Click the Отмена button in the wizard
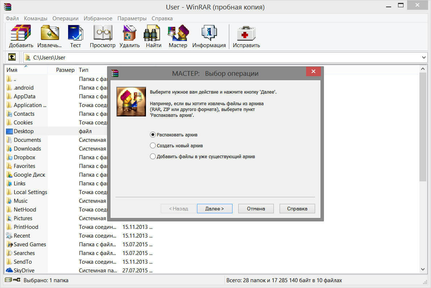This screenshot has width=431, height=288. [x=256, y=209]
